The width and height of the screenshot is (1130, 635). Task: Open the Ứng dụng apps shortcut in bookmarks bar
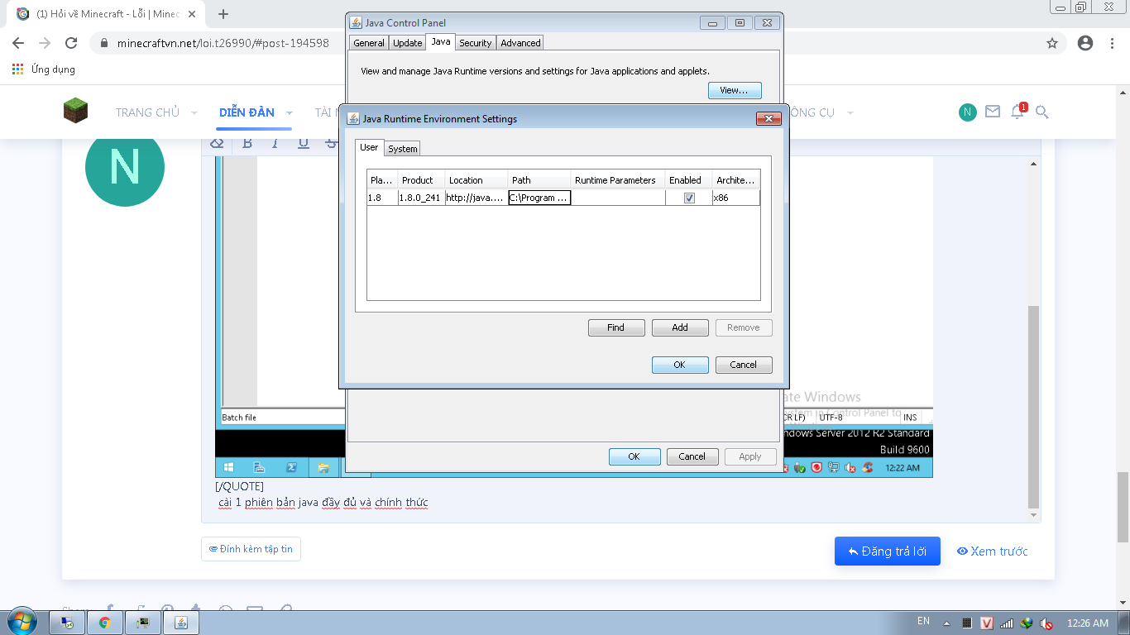(x=44, y=69)
